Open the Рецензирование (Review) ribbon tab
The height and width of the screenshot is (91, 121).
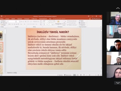43,19
